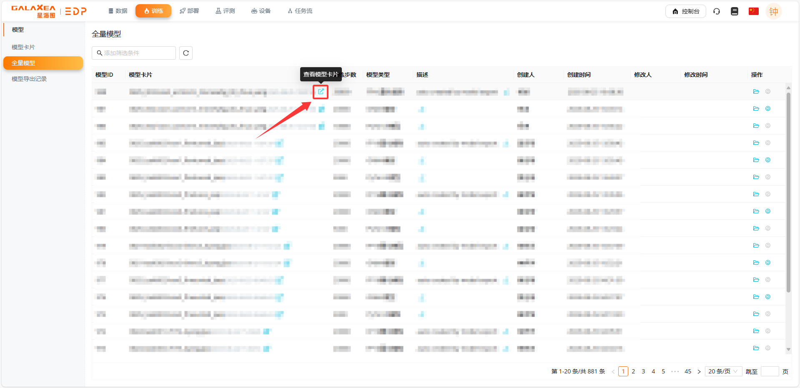Click the blue sync icon in the second row
Viewport: 800px width, 388px height.
pos(767,109)
